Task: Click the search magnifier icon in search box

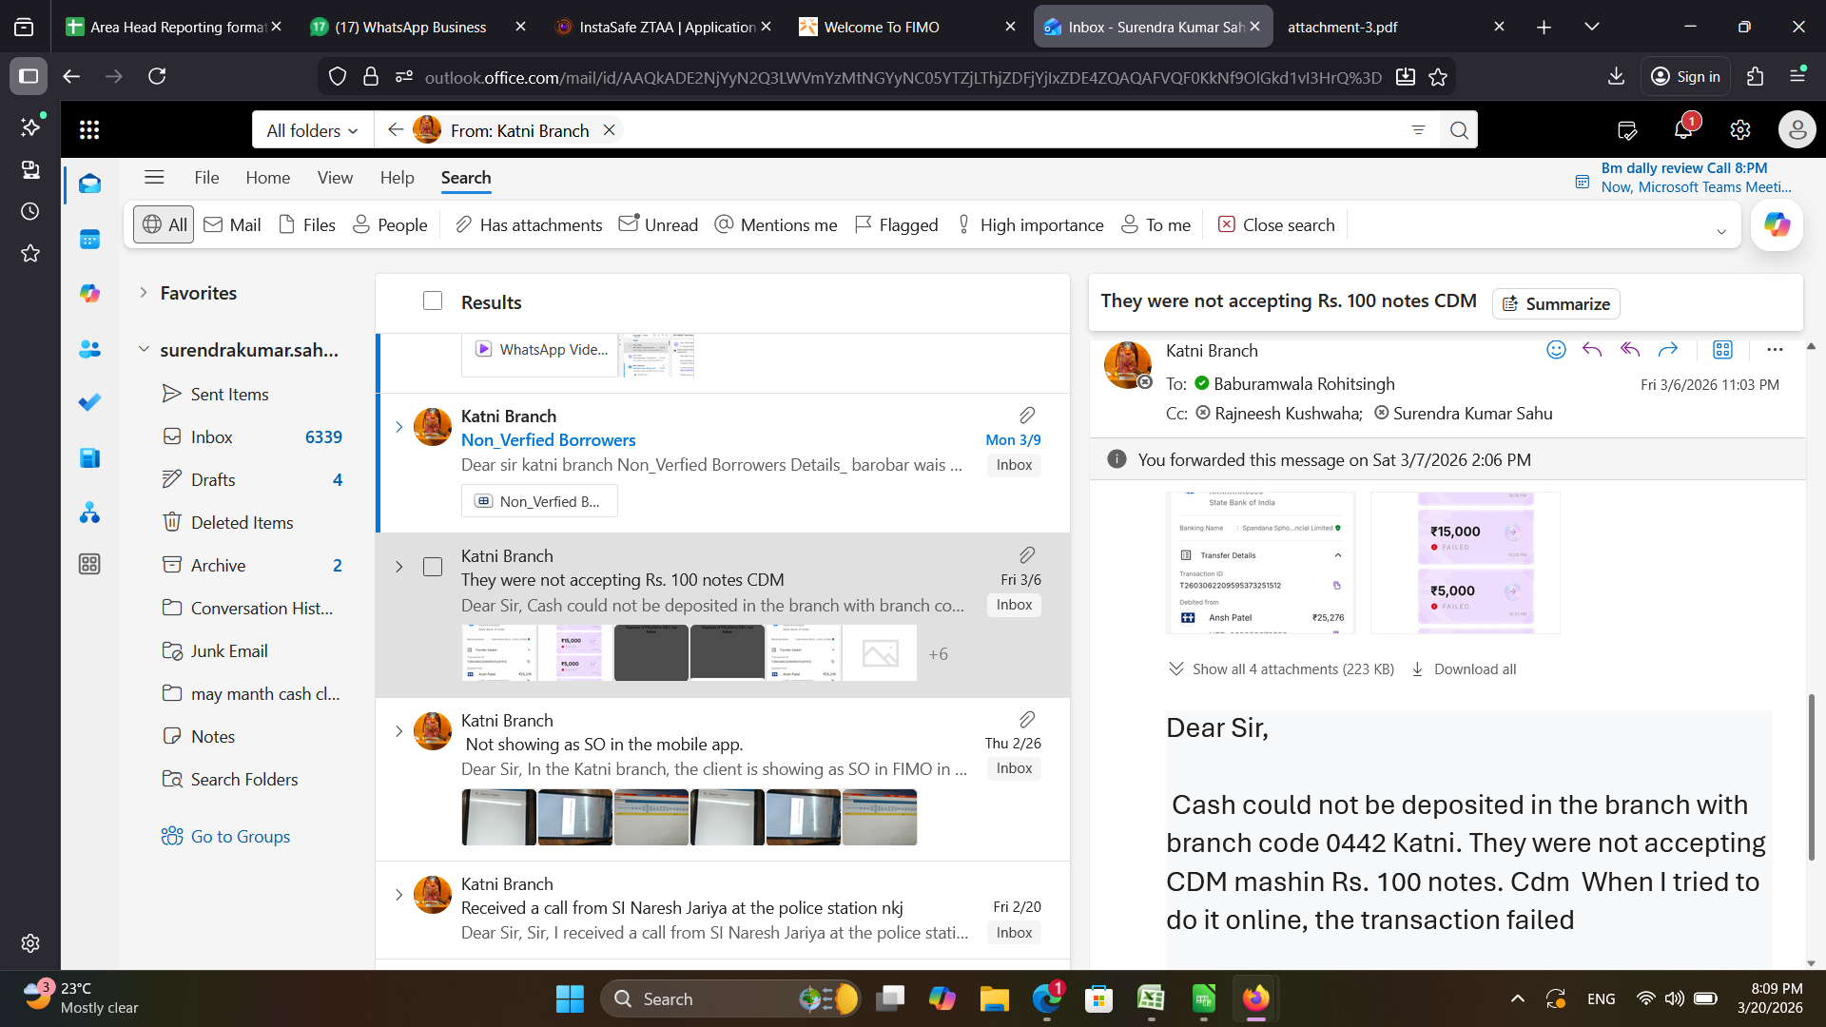Action: pyautogui.click(x=1459, y=130)
